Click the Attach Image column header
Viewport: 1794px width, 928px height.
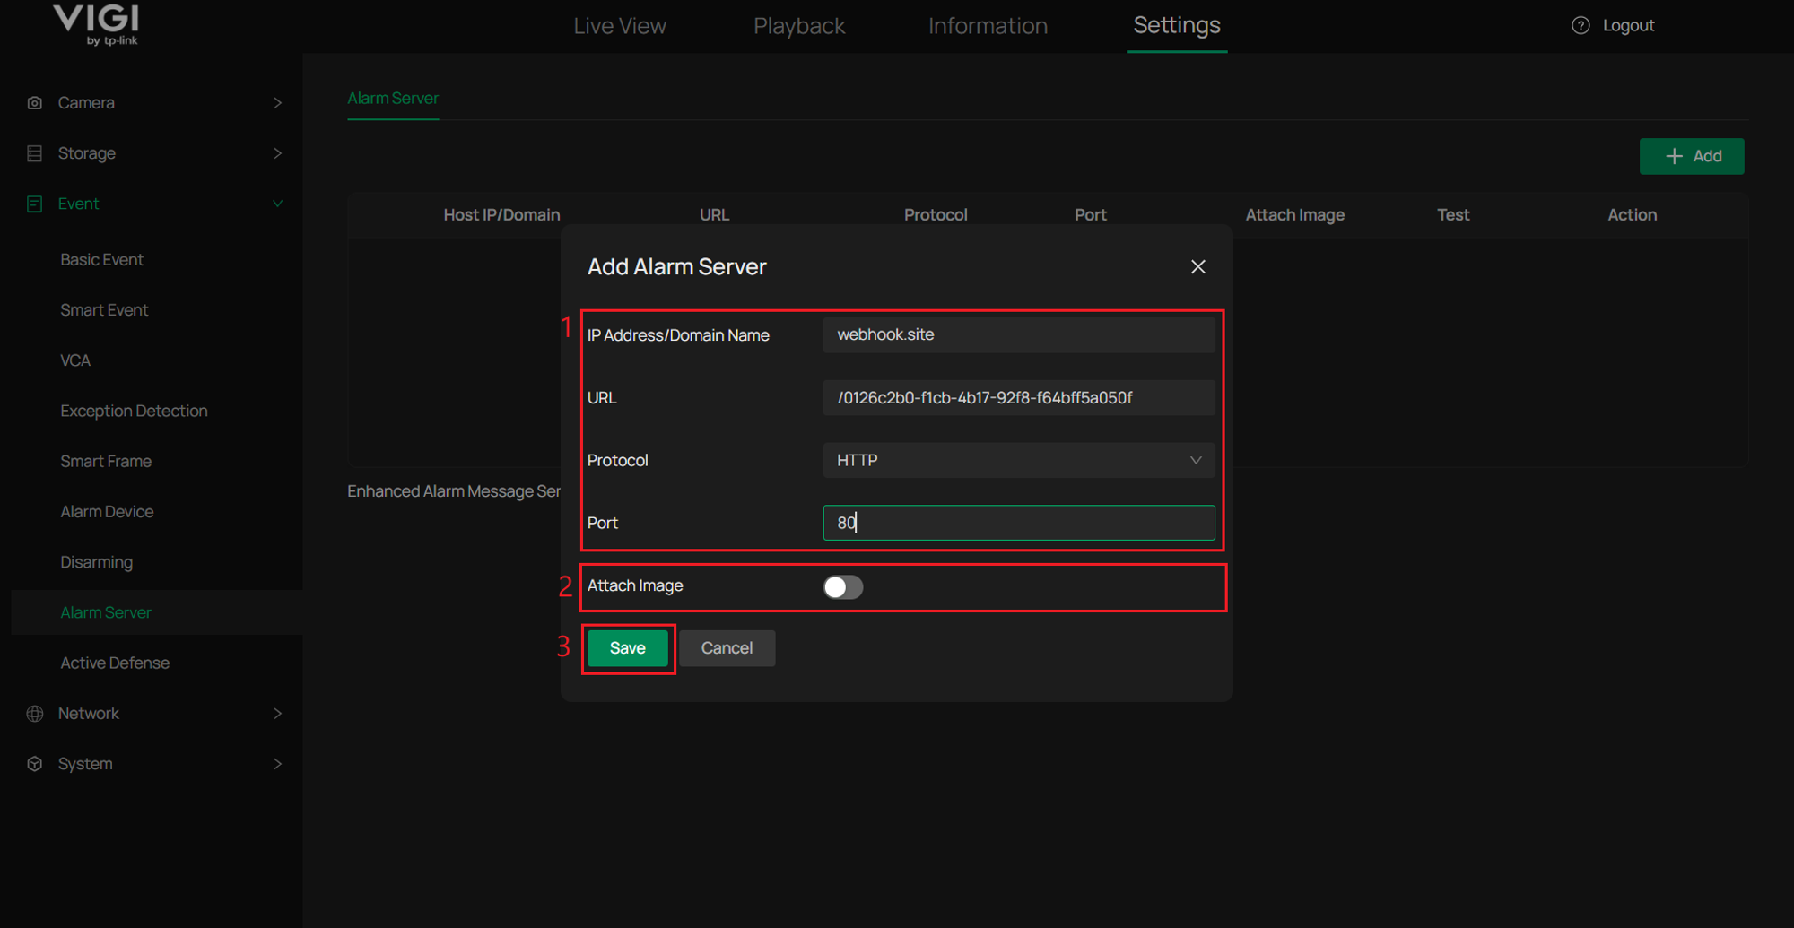coord(1294,214)
